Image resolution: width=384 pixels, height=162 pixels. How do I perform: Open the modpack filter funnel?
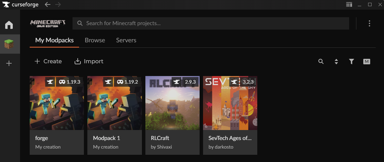point(352,62)
